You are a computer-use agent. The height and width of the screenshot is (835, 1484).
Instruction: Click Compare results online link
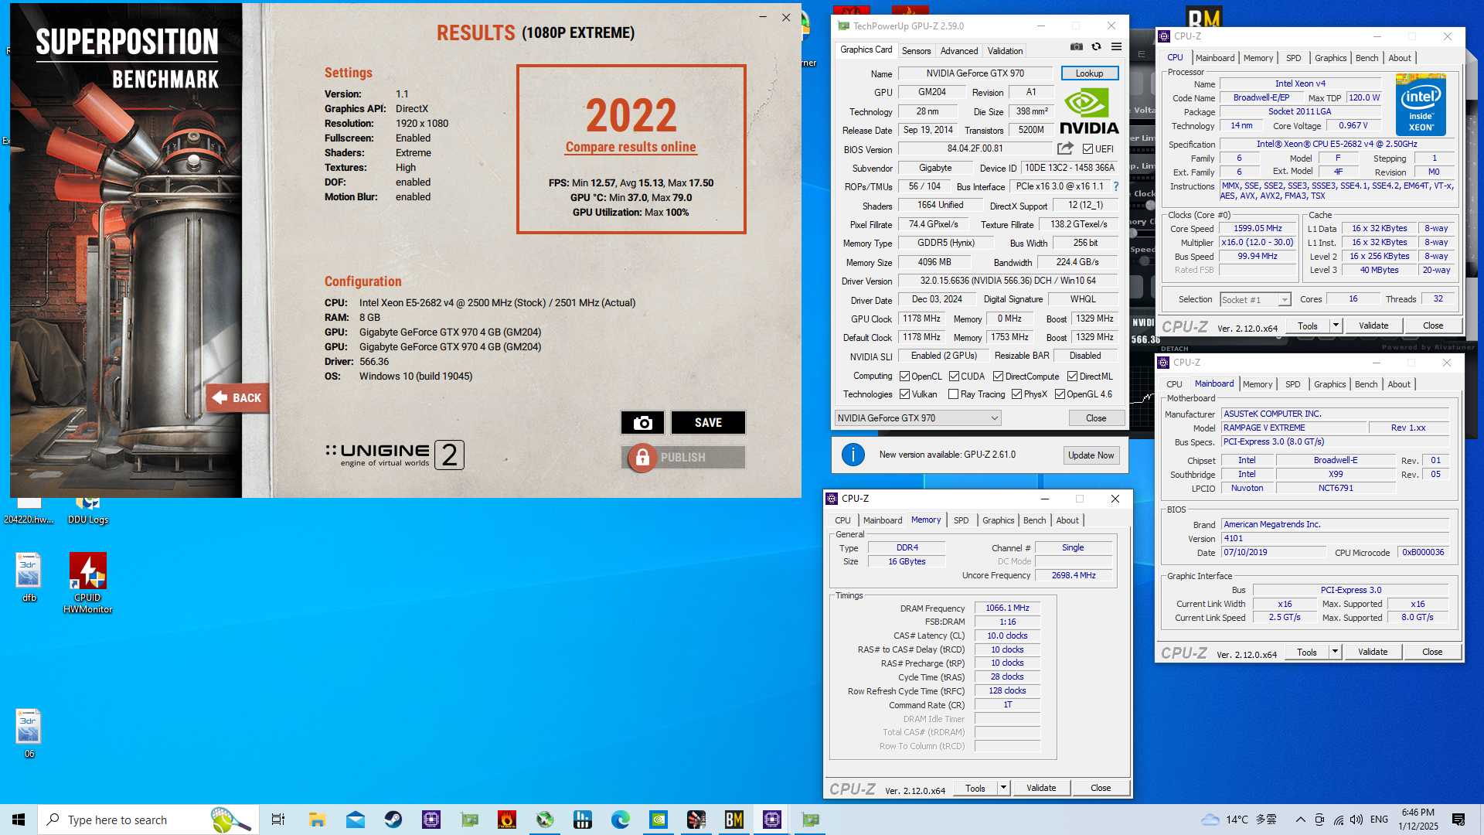pyautogui.click(x=631, y=147)
